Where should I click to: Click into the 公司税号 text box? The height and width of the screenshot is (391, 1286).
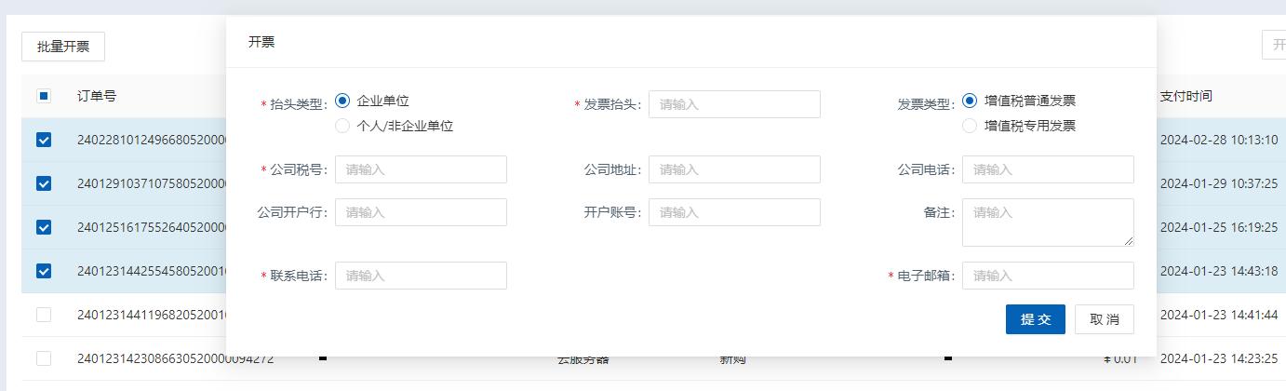click(x=421, y=169)
